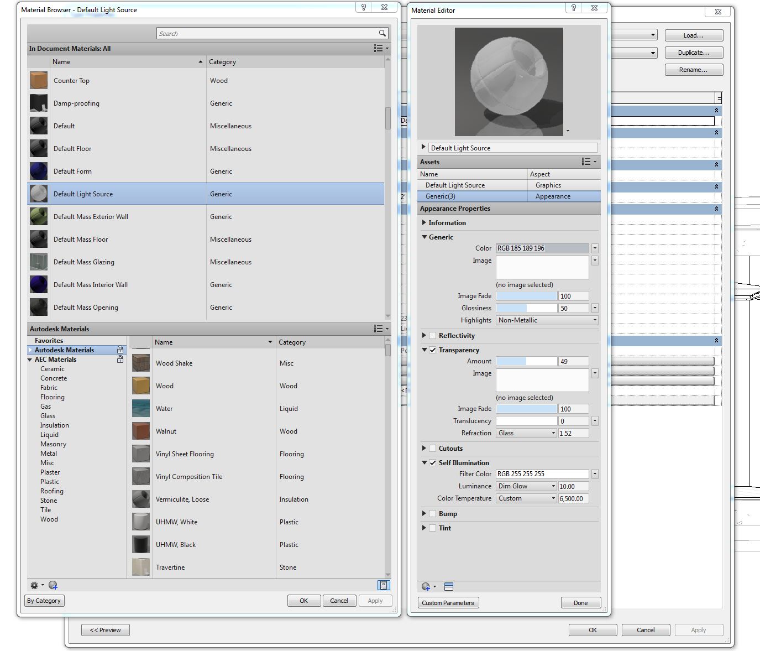The height and width of the screenshot is (651, 760).
Task: Open view options icon in Autodesk Materials panel
Action: 380,329
